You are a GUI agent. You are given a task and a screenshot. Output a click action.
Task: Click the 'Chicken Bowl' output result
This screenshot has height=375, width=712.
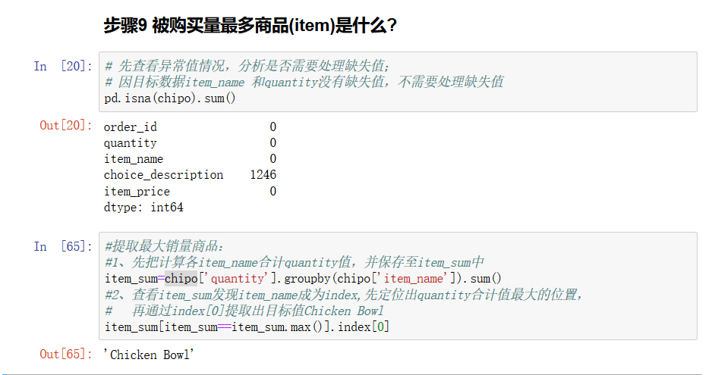coord(150,355)
